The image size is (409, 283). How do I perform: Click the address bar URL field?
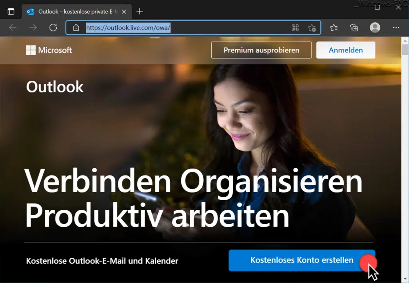point(180,28)
